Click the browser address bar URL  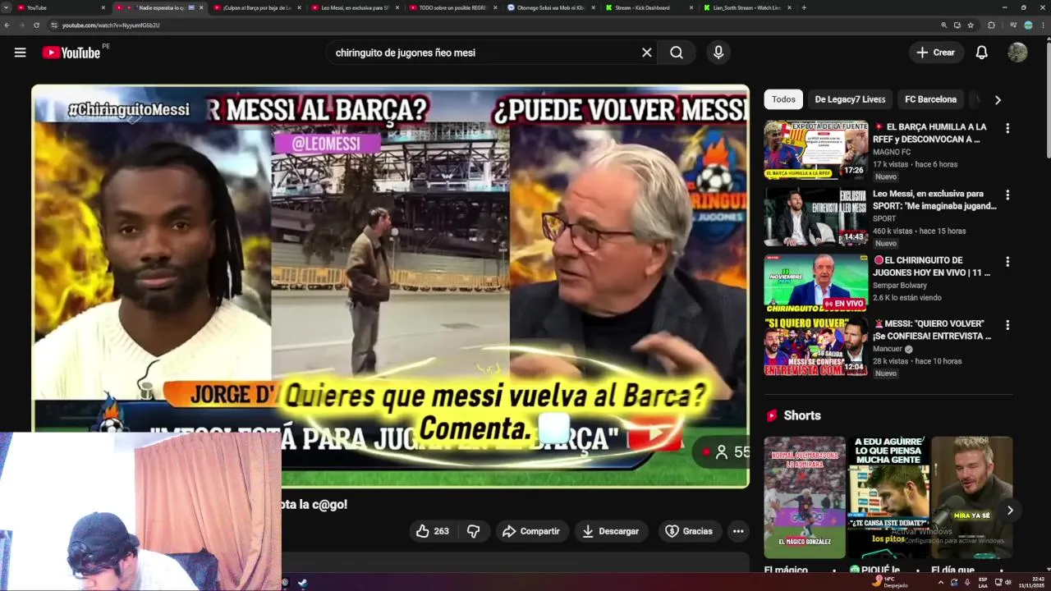111,25
